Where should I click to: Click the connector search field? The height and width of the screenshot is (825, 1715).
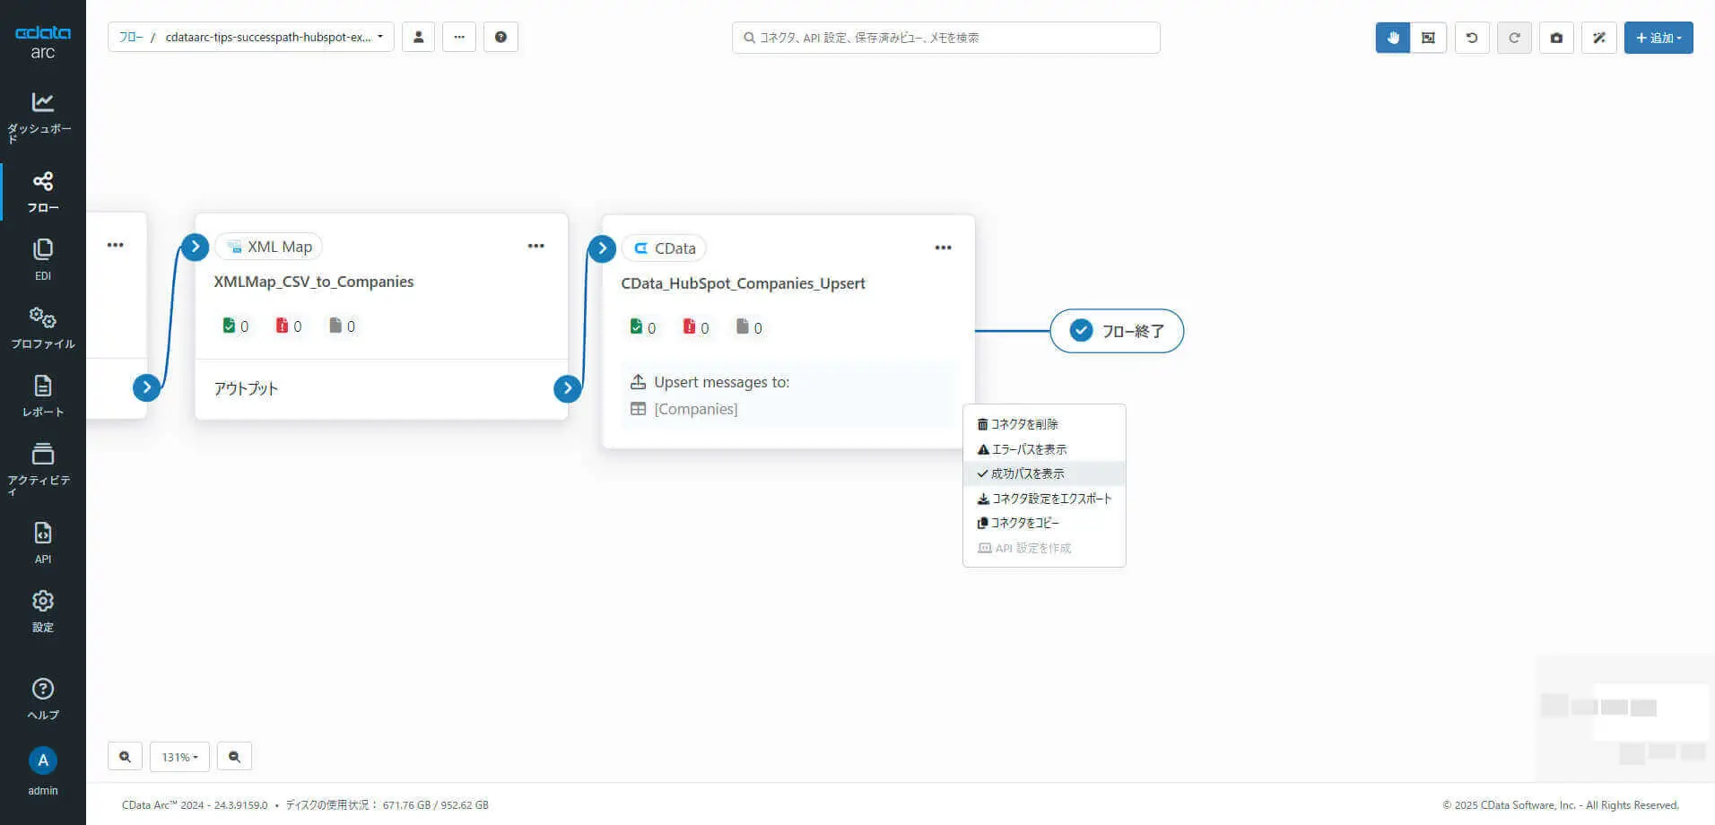945,38
